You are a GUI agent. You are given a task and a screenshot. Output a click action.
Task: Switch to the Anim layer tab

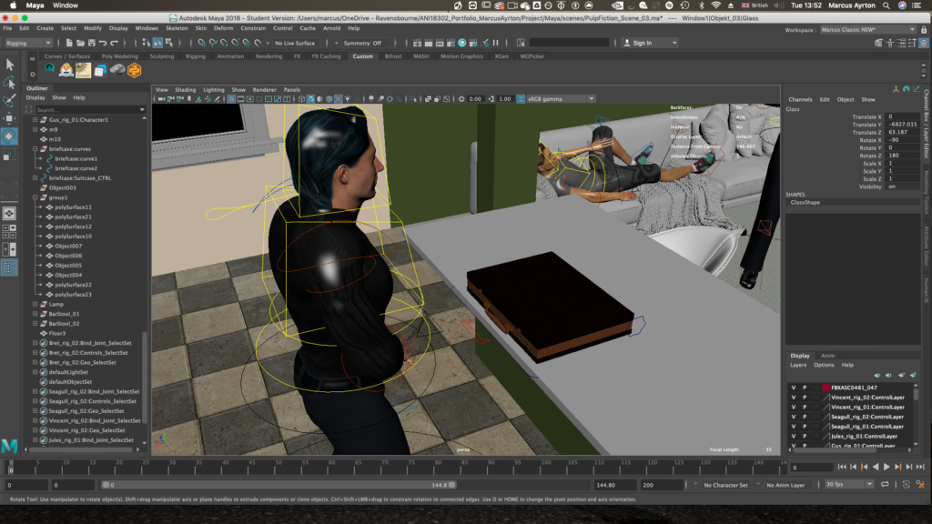tap(827, 356)
